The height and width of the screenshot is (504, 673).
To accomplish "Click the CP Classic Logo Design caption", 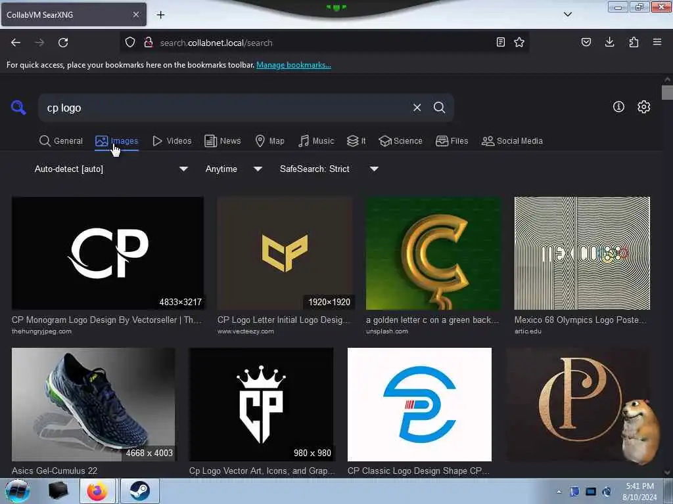I will click(x=419, y=471).
